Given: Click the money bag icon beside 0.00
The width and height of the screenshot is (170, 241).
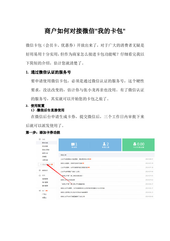Looking at the screenshot, I should [x=135, y=144].
